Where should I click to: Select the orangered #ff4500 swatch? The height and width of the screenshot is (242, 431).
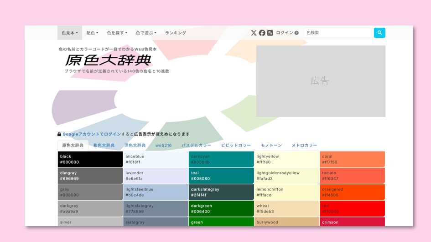click(353, 192)
